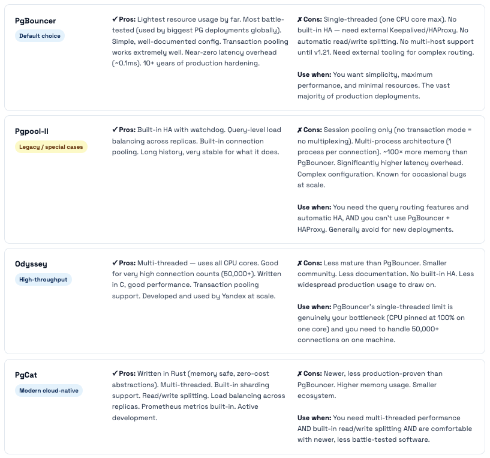This screenshot has height=458, width=490.
Task: Click the Pgpool-II cons X icon
Action: tap(300, 130)
